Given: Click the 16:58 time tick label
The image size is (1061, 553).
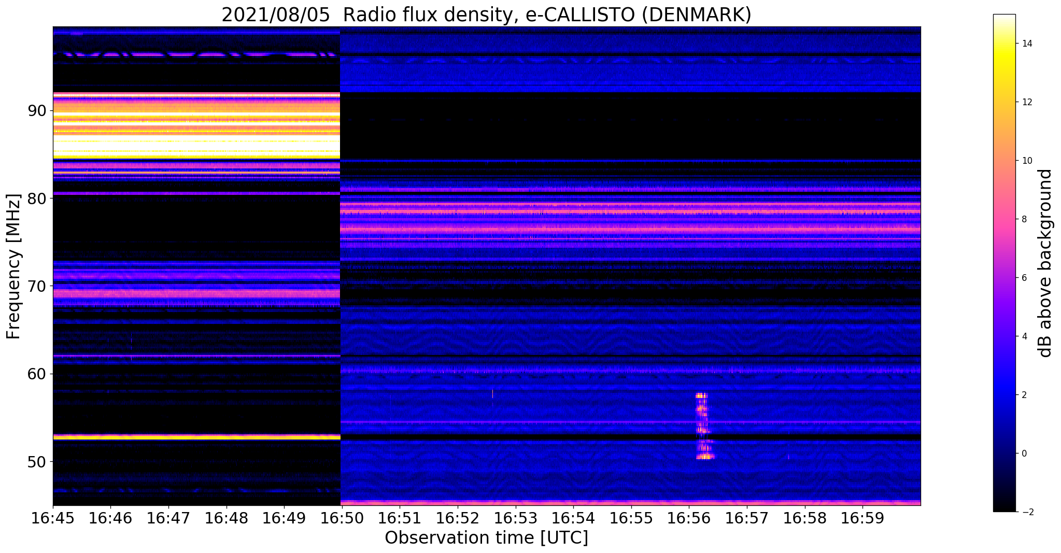Looking at the screenshot, I should pyautogui.click(x=804, y=518).
